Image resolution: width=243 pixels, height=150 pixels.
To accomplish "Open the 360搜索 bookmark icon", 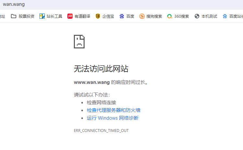I will 169,16.
